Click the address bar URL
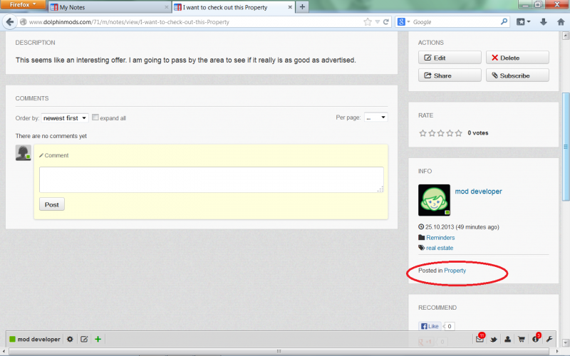The width and height of the screenshot is (570, 356). pos(129,22)
